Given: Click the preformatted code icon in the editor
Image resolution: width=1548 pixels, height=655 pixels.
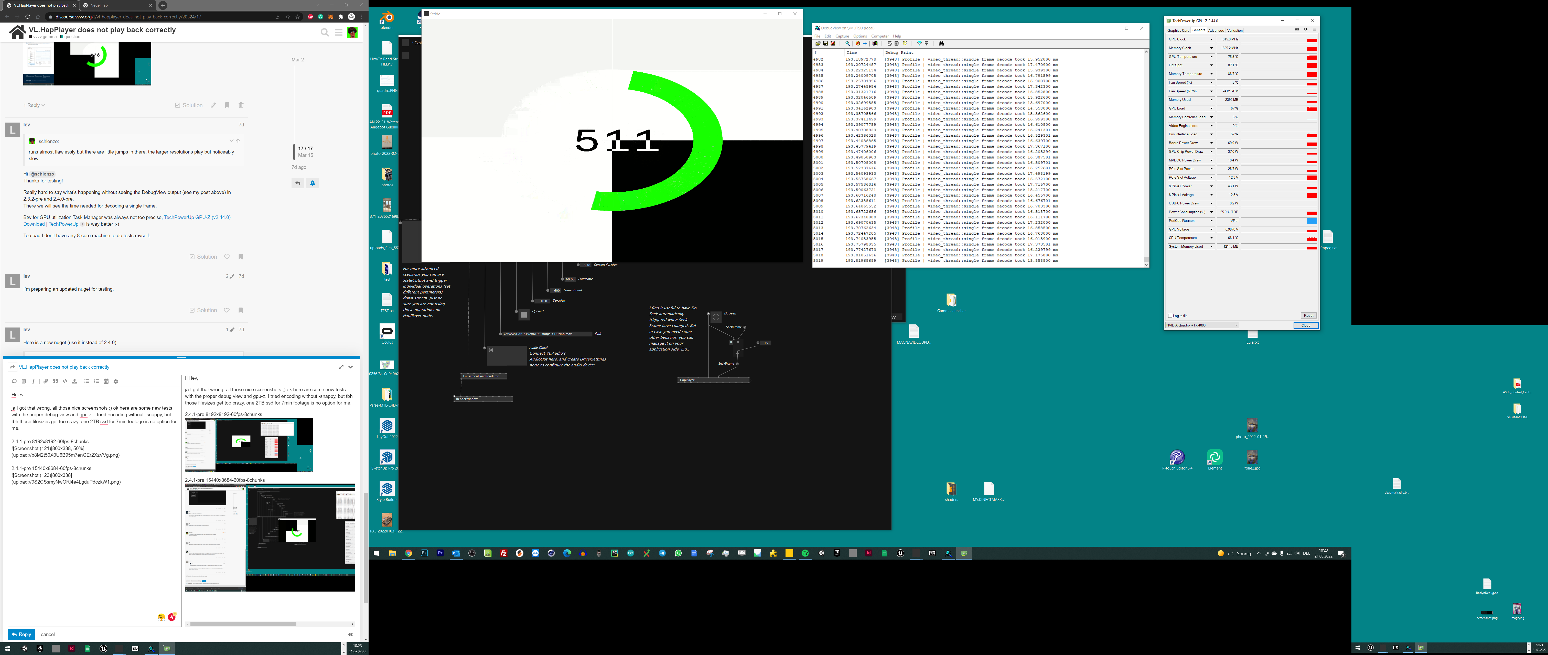Looking at the screenshot, I should pos(65,381).
